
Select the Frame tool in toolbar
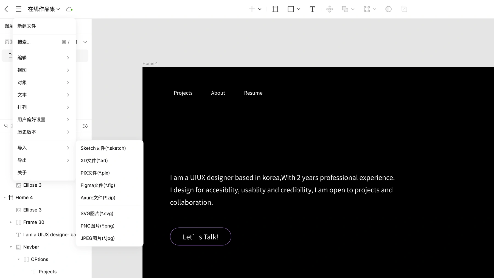[275, 9]
